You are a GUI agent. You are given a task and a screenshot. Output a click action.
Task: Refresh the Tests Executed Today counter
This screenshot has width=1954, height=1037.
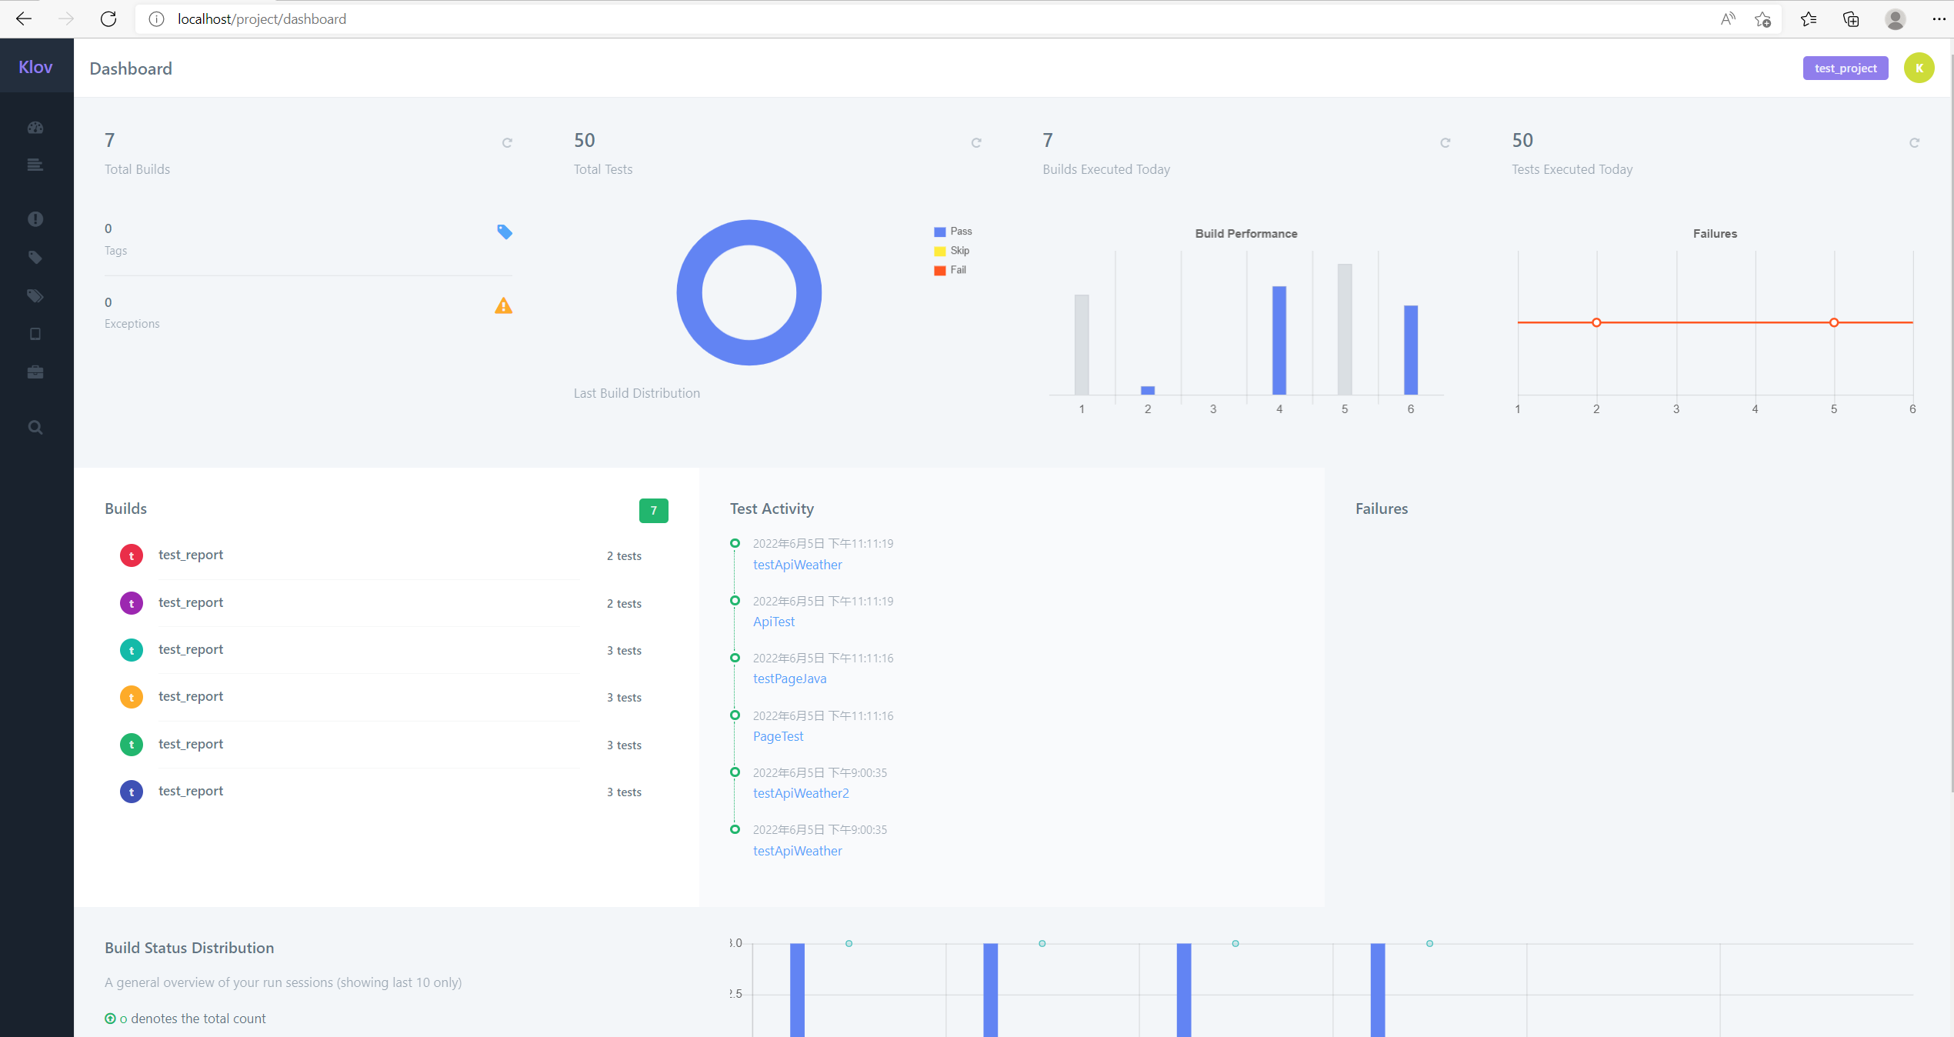click(1914, 142)
